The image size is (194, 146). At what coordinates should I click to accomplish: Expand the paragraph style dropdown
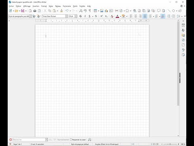(30, 16)
